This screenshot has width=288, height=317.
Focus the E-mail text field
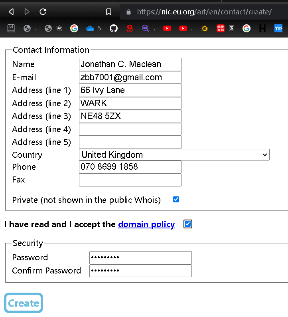130,77
